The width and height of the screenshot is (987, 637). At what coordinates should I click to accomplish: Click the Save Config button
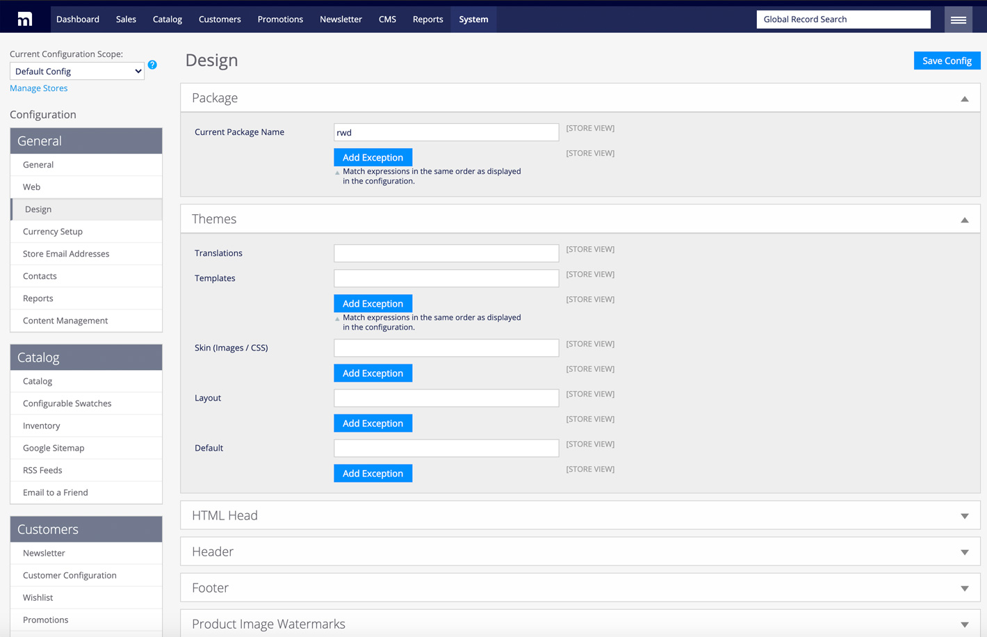[x=947, y=61]
